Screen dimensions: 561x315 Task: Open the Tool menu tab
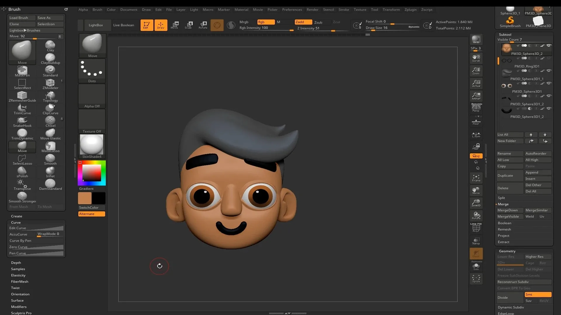point(374,9)
